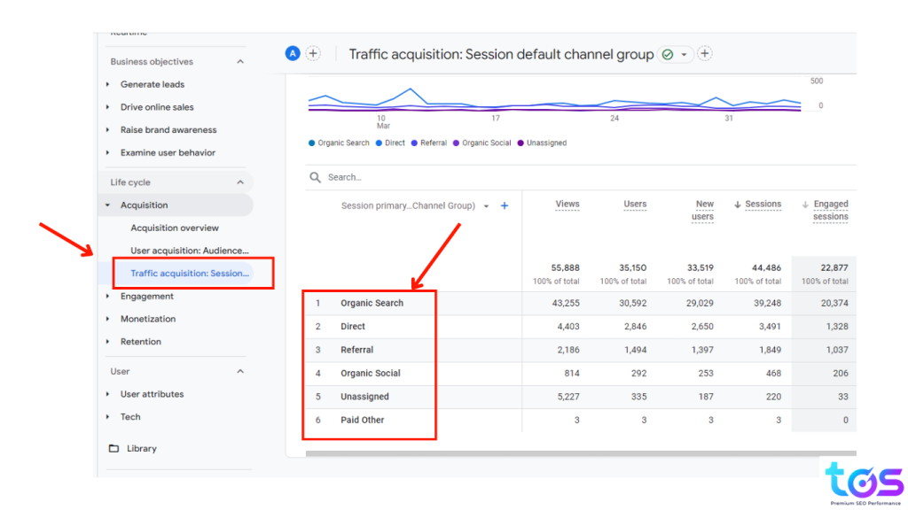Click the Referral color chip in the legend
The width and height of the screenshot is (908, 510).
(413, 143)
